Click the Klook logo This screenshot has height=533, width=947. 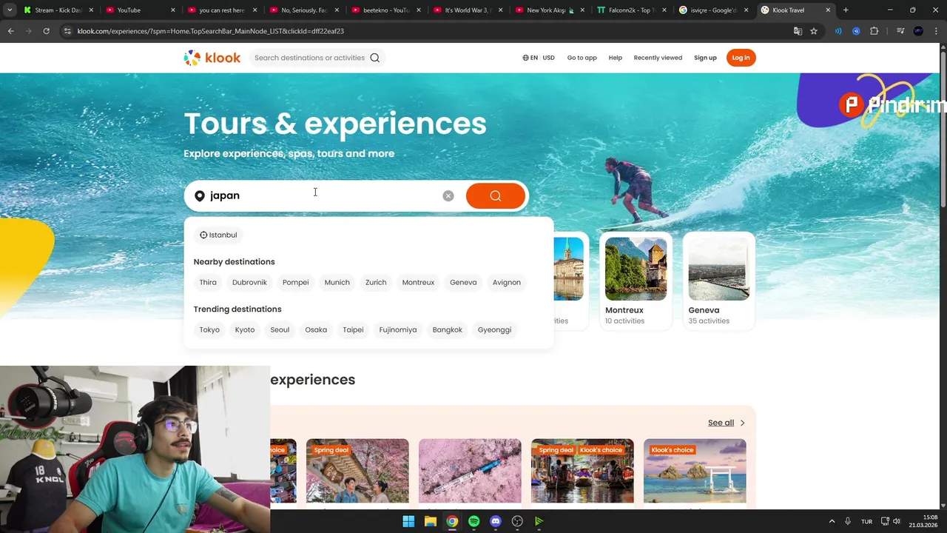[x=212, y=58]
